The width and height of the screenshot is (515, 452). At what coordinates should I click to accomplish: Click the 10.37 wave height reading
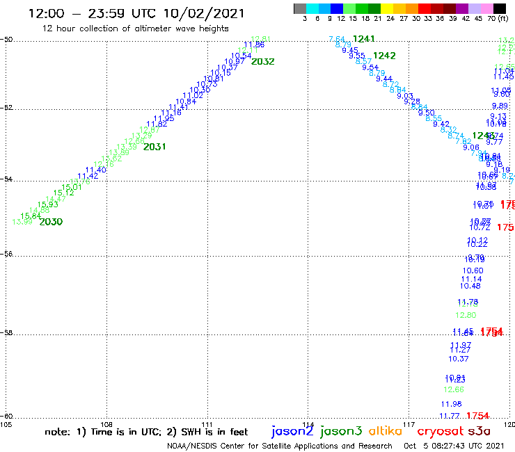tap(459, 359)
